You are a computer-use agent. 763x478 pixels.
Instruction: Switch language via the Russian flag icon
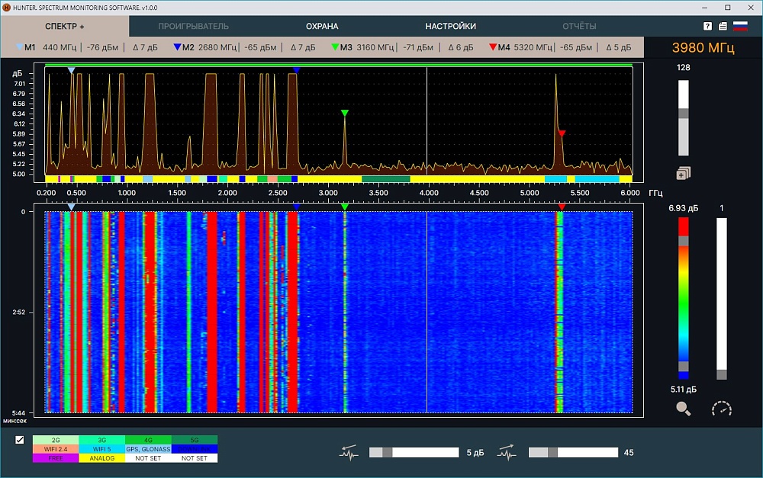740,26
